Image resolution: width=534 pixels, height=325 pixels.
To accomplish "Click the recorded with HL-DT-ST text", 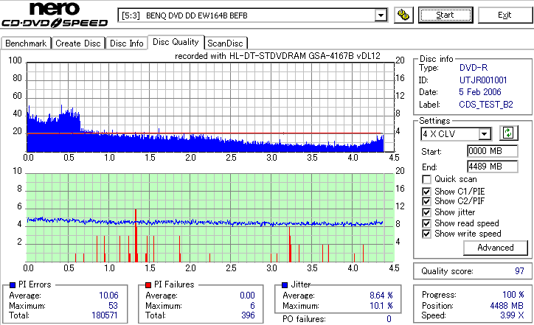I will coord(277,56).
